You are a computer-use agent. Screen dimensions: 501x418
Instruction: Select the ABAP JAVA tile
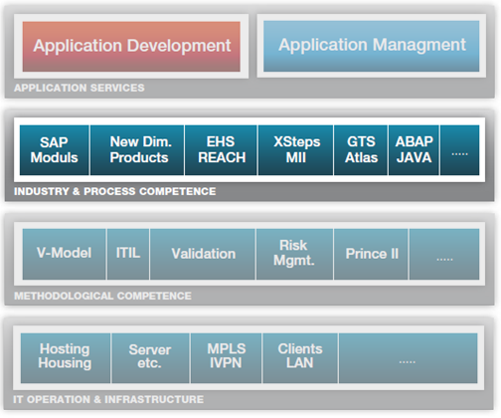tap(414, 150)
